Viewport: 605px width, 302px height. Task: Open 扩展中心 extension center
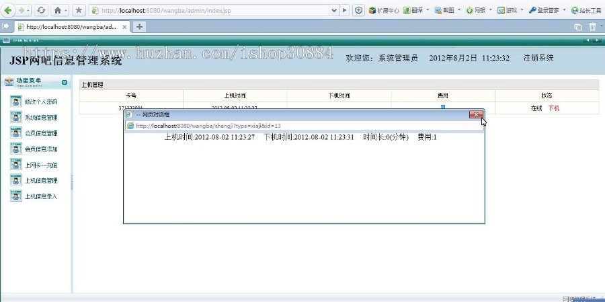[x=384, y=11]
